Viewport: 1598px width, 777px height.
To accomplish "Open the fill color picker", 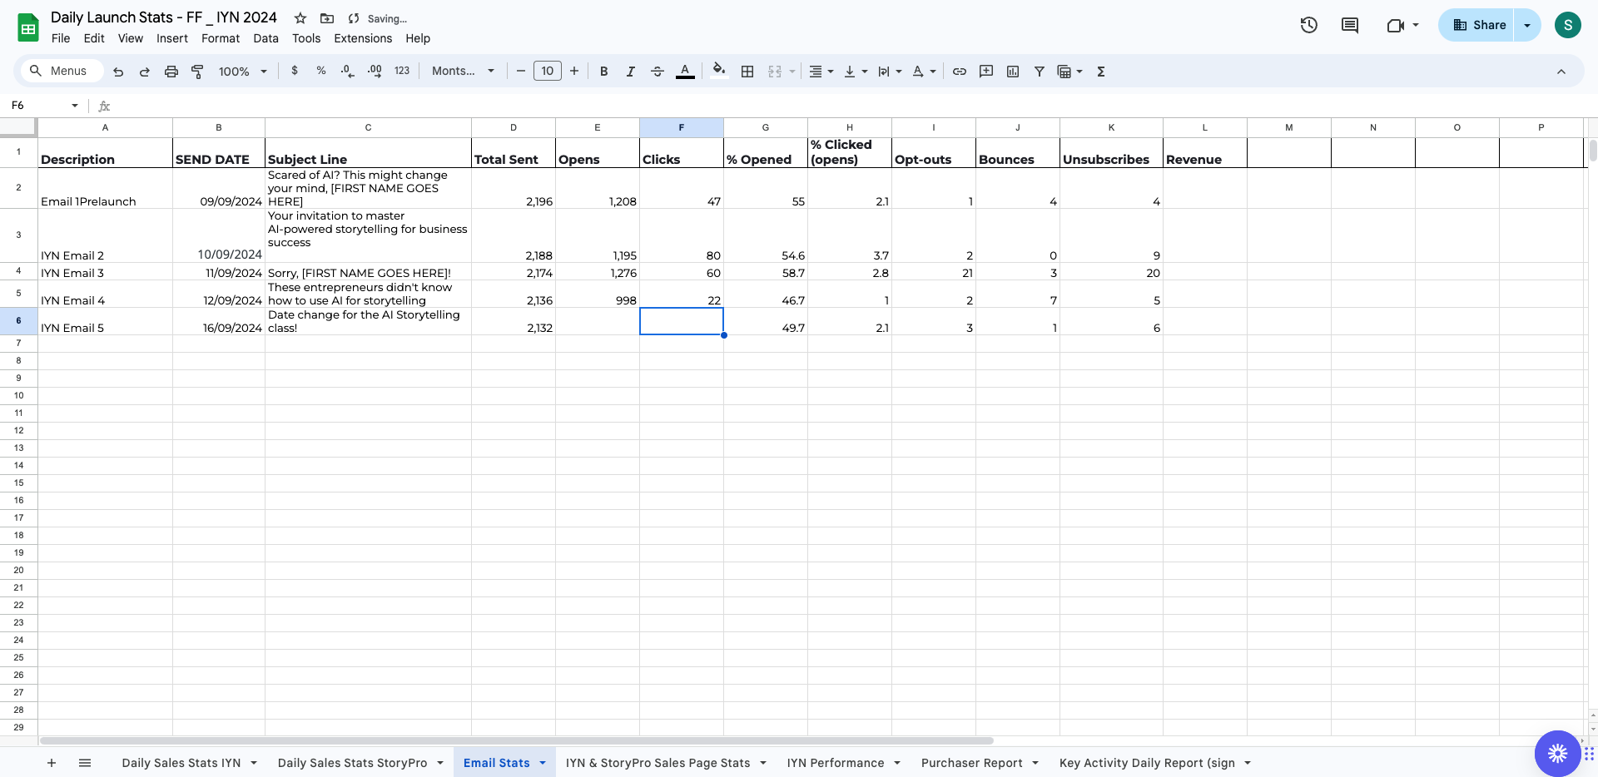I will (x=719, y=72).
